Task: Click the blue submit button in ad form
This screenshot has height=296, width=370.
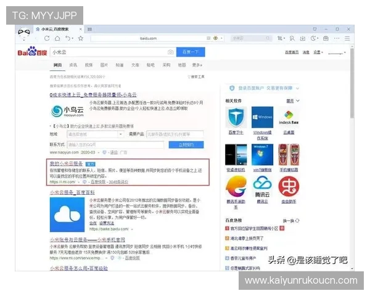Action: (186, 145)
